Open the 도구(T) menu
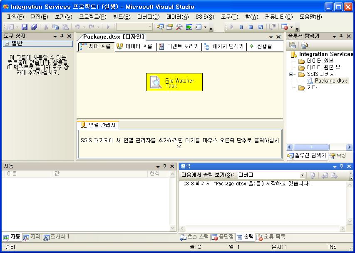 click(x=230, y=17)
